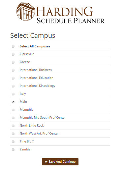Enable the Italy campus checkbox
This screenshot has height=170, width=121.
click(x=13, y=94)
